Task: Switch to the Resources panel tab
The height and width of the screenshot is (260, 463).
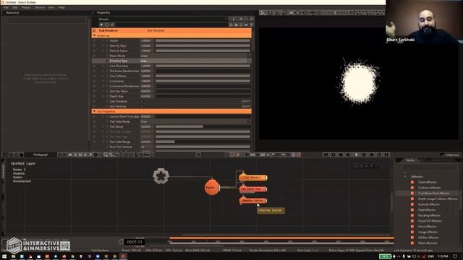Action: coord(12,13)
